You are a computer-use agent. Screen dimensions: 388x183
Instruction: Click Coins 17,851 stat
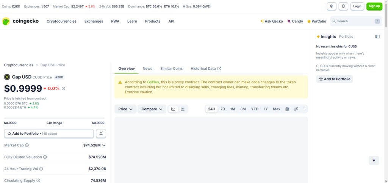pos(11,6)
